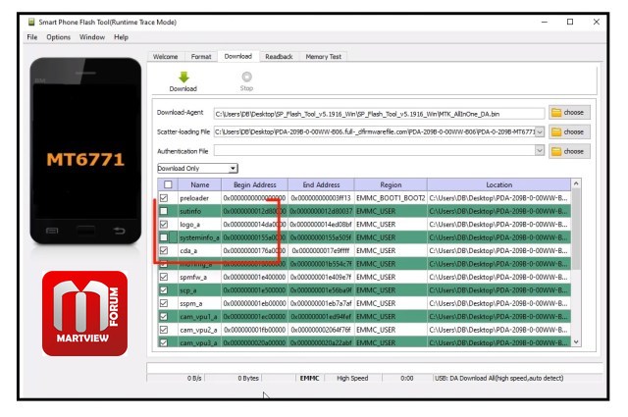Click the EMMC status bar entry
Image resolution: width=628 pixels, height=417 pixels.
click(310, 378)
